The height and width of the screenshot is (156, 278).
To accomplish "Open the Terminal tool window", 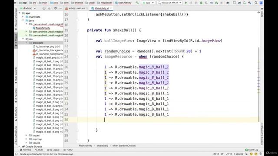I will (x=26, y=150).
